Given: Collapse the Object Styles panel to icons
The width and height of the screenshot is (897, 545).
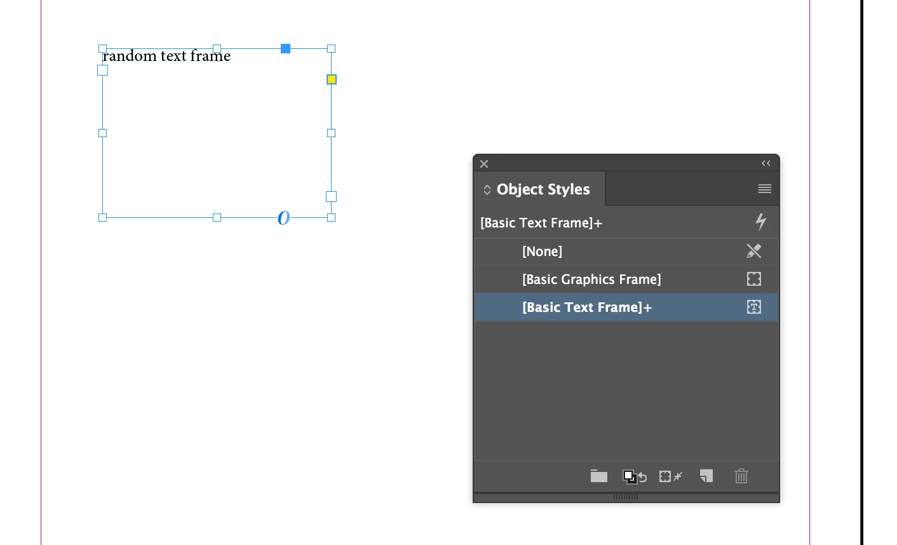Looking at the screenshot, I should pos(766,163).
